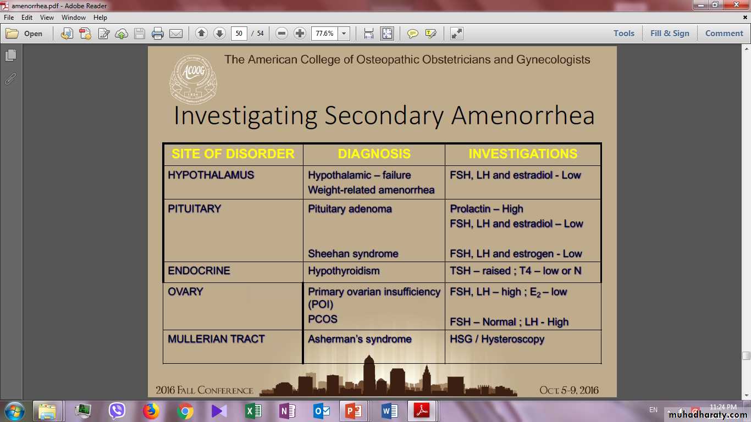Open the Edit menu
This screenshot has width=751, height=422.
point(27,18)
